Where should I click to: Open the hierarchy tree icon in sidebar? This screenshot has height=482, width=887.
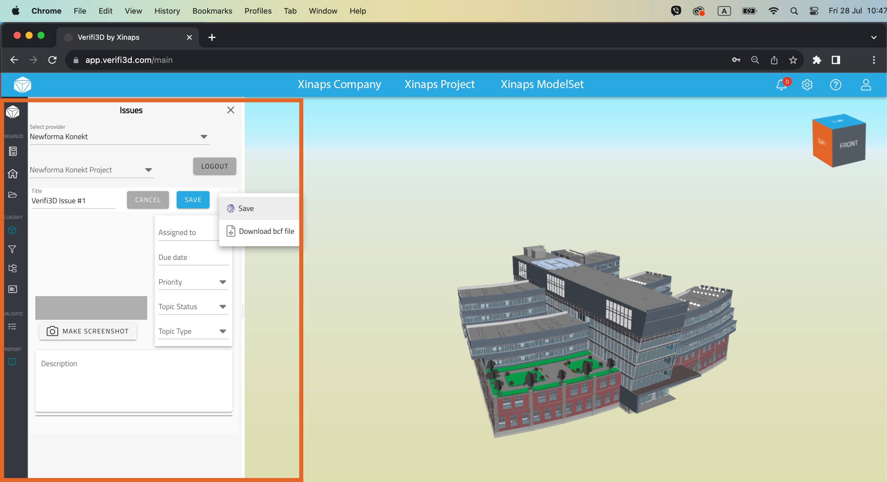(12, 269)
